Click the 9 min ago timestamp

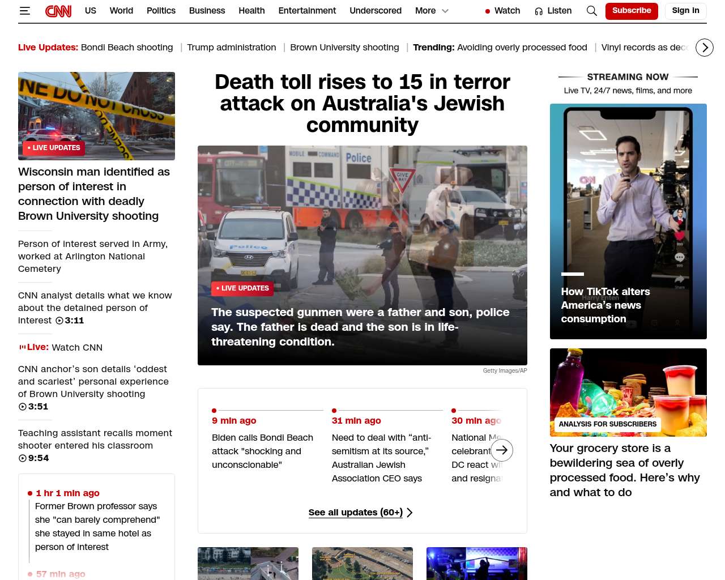click(234, 421)
